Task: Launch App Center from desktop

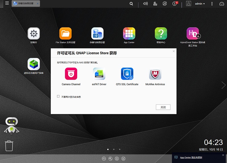Action: 129,34
